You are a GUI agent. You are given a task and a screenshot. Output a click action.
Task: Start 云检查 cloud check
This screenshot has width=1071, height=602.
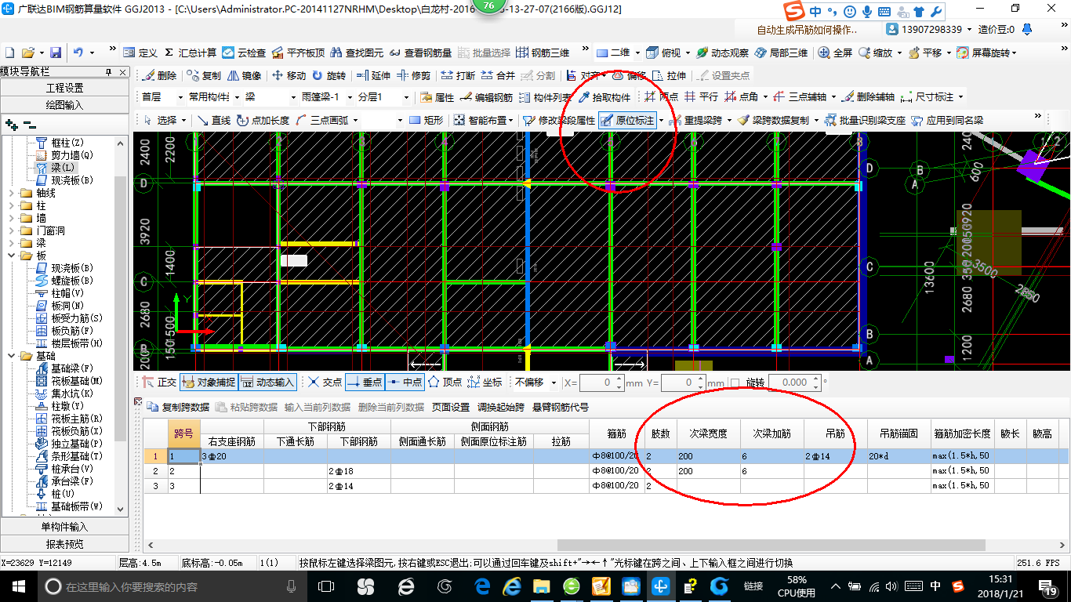pyautogui.click(x=244, y=53)
